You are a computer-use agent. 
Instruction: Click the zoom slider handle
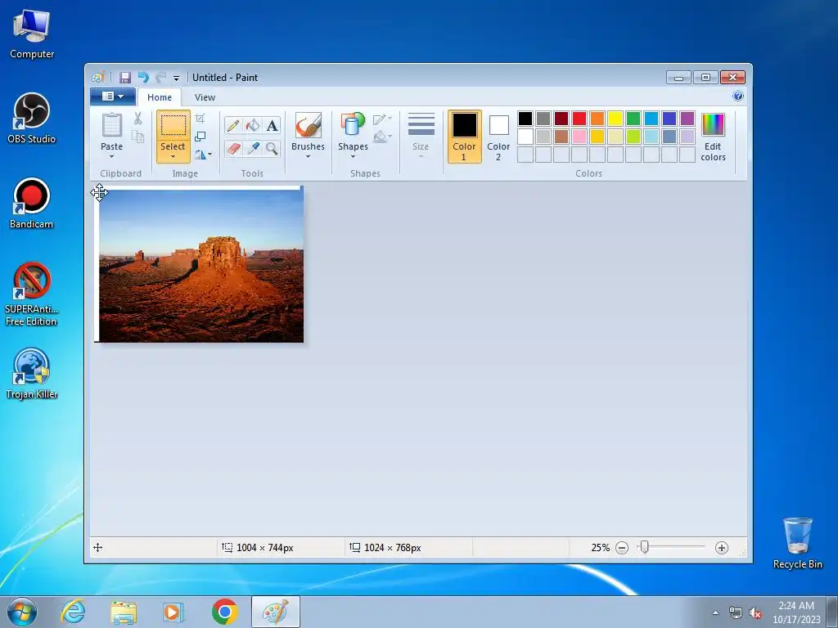tap(645, 547)
